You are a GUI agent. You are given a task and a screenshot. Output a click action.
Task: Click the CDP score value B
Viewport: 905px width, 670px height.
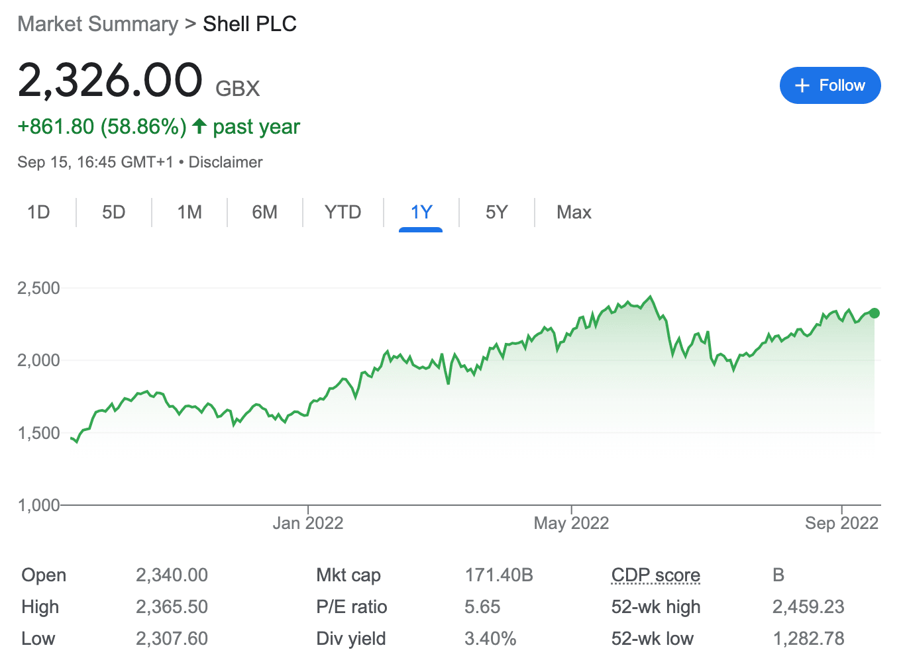tap(778, 575)
